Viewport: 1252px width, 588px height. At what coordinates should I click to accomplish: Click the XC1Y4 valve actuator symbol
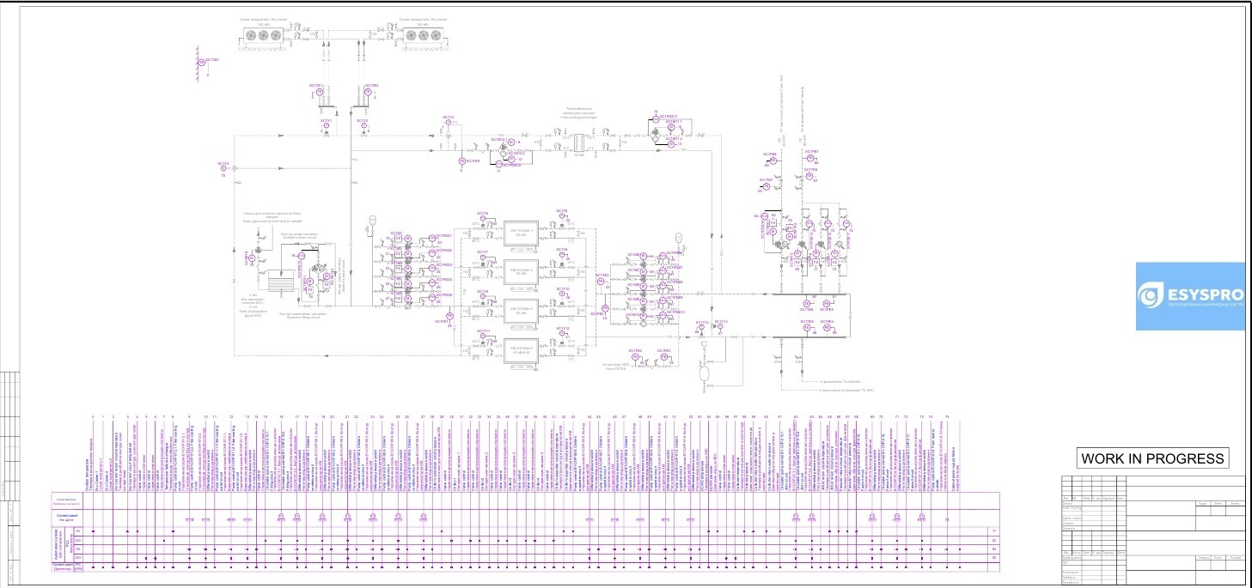[x=223, y=168]
